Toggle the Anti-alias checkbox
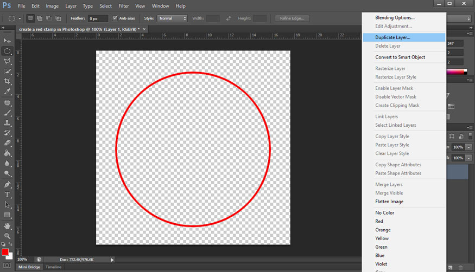Viewport: 475px width, 272px height. tap(115, 18)
